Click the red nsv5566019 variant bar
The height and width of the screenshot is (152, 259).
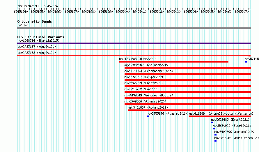pos(188,86)
